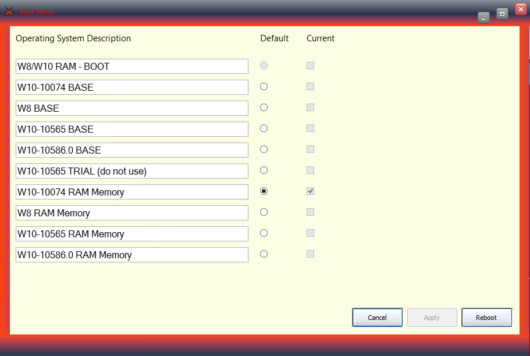
Task: Focus the W8 BASE description field
Action: tap(132, 108)
